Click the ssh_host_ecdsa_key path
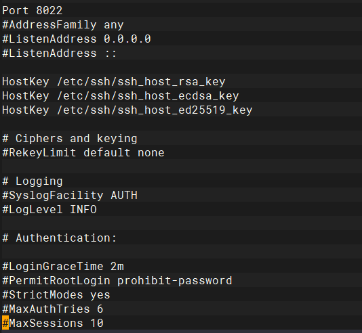 click(148, 96)
